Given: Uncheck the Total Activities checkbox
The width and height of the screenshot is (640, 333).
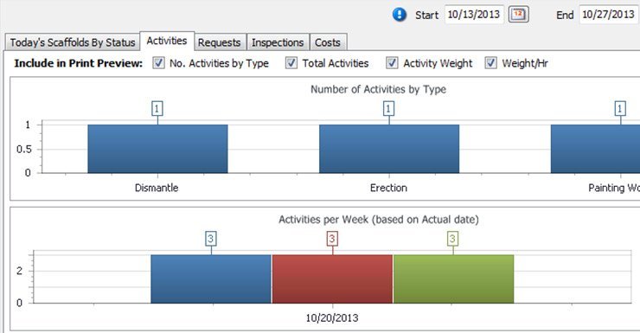Looking at the screenshot, I should click(291, 63).
